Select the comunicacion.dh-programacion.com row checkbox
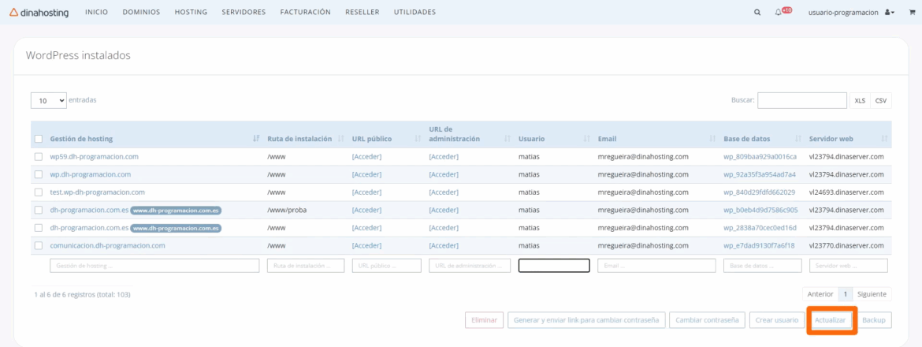Image resolution: width=922 pixels, height=347 pixels. (x=39, y=245)
